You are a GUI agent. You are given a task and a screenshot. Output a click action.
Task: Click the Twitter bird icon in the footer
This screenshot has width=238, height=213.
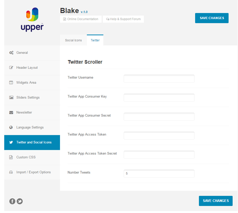pyautogui.click(x=20, y=201)
